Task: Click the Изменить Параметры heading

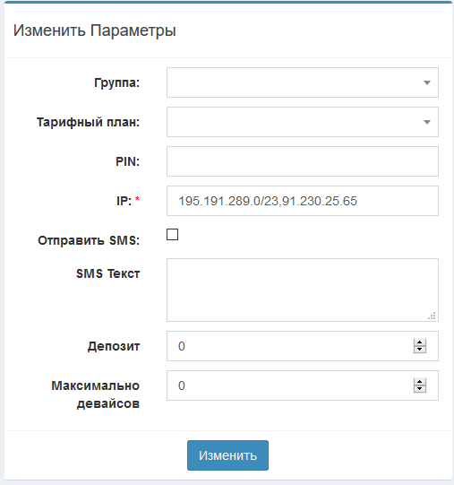Action: pos(95,31)
